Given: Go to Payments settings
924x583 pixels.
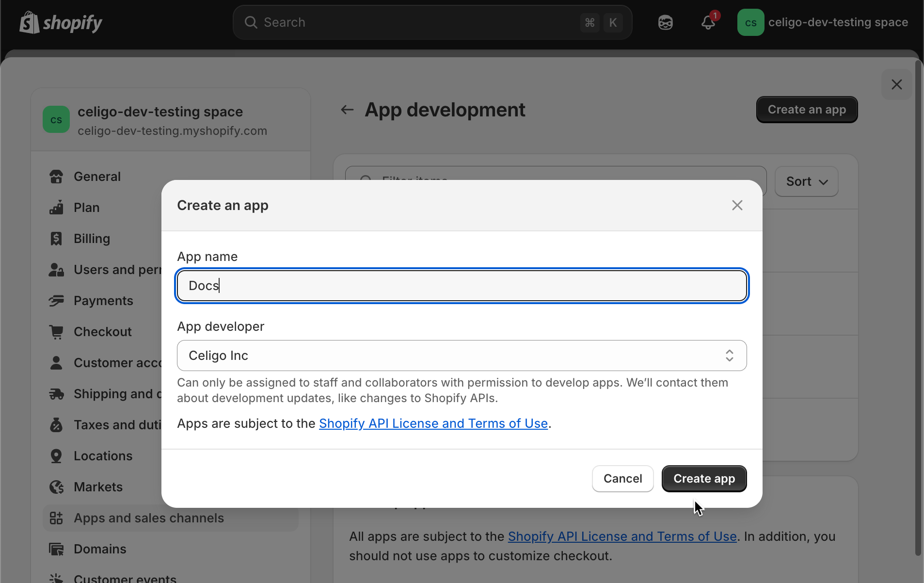Looking at the screenshot, I should (x=103, y=301).
